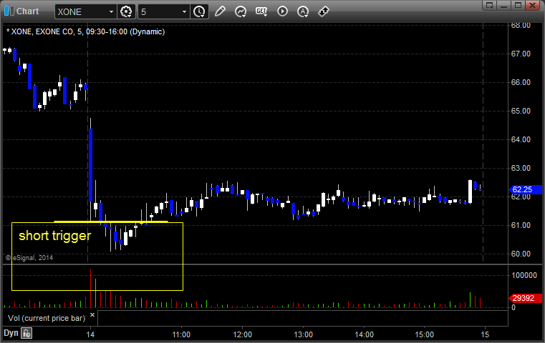Open the XONE symbol dropdown
This screenshot has width=545, height=343.
[x=111, y=12]
